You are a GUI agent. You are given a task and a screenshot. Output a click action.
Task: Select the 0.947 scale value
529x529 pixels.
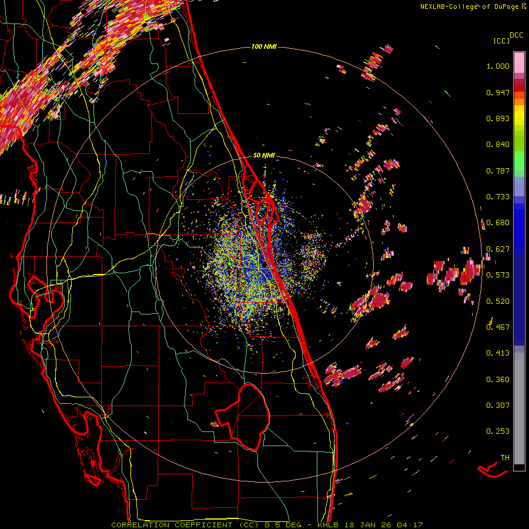click(x=498, y=92)
